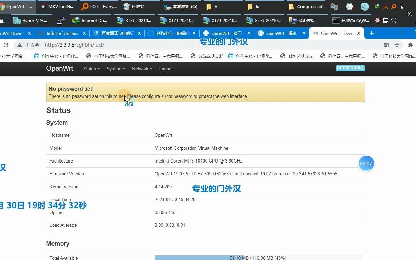416x260 pixels.
Task: Click the Logout link
Action: [166, 69]
